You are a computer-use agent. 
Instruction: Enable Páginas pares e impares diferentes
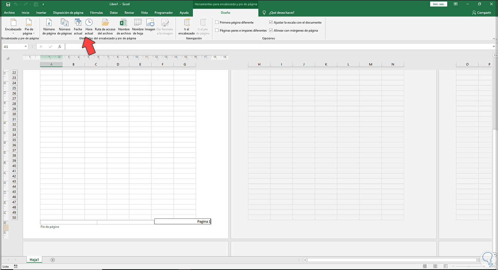coord(217,31)
